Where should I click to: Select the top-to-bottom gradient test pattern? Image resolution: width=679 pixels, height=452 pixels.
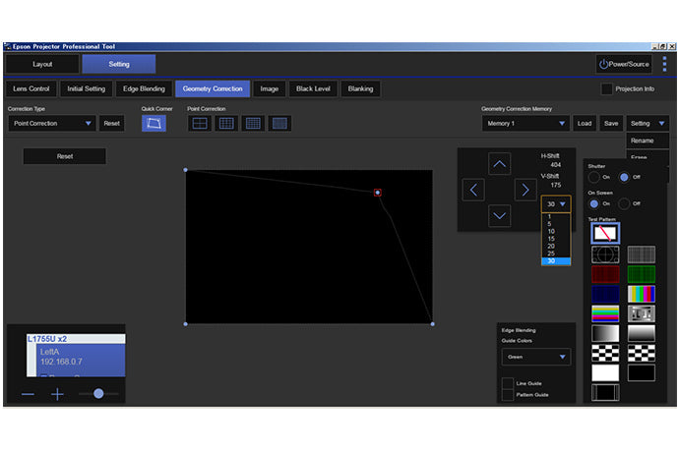pos(641,333)
